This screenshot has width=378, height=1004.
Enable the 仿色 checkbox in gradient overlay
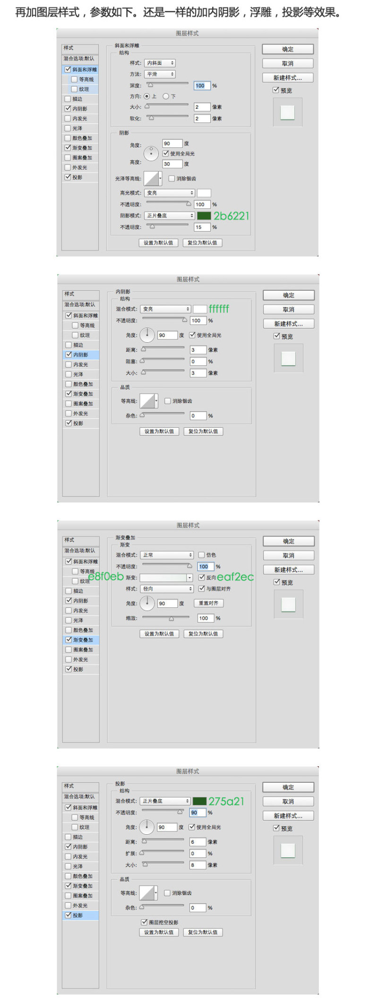pyautogui.click(x=202, y=555)
